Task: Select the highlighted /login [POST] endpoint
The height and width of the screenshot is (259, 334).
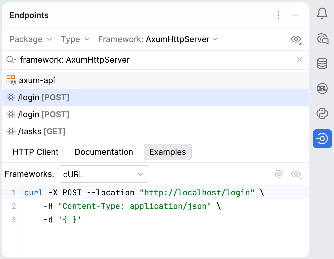Action: (155, 97)
